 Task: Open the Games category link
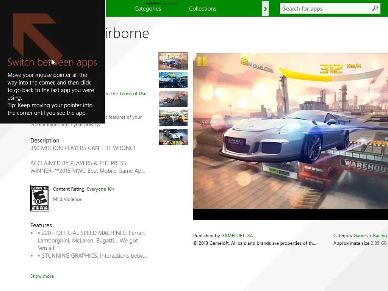[x=361, y=236]
